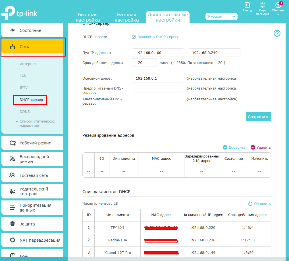289x261 pixels.
Task: Expand NAT переадресация menu
Action: click(32, 240)
